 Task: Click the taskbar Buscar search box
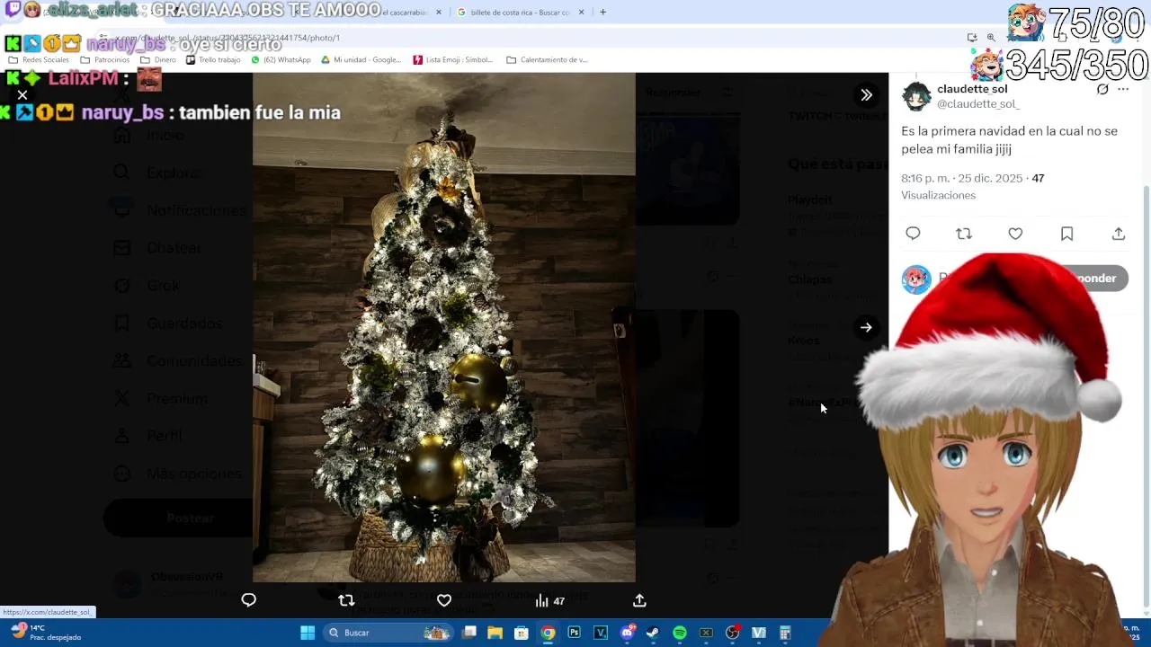pos(388,633)
